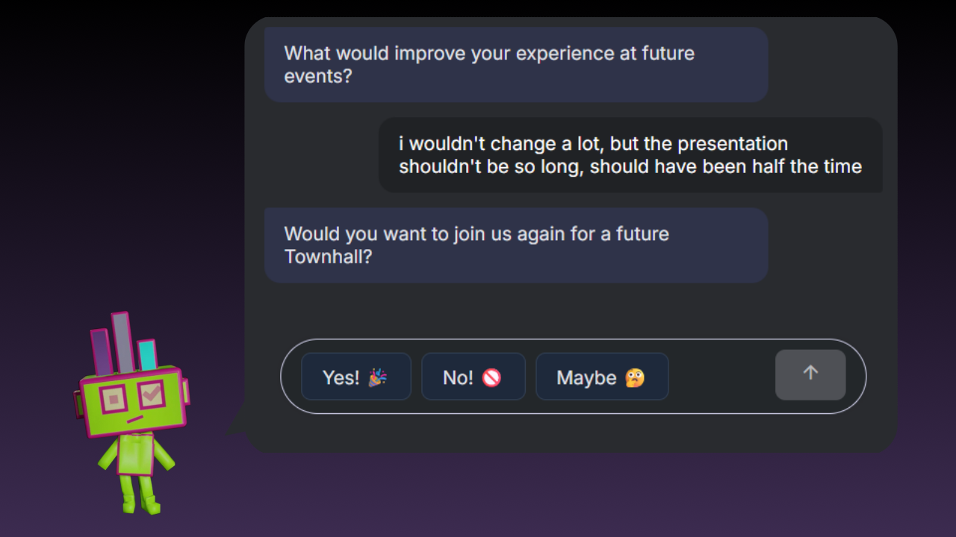This screenshot has width=956, height=537.
Task: Click the robot mascot's green legs
Action: click(140, 493)
